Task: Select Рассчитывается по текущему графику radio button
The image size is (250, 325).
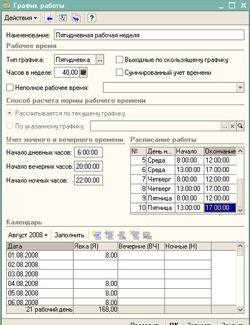Action: (10, 113)
